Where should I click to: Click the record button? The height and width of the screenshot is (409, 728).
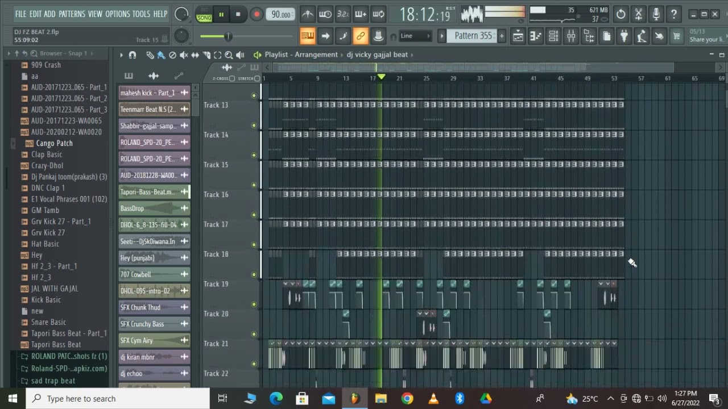coord(256,14)
